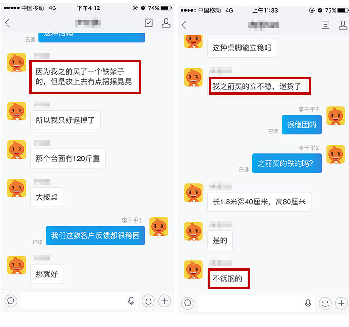Image resolution: width=349 pixels, height=327 pixels.
Task: Tap the blue message '之前买的铁的吗?'
Action: tap(287, 163)
